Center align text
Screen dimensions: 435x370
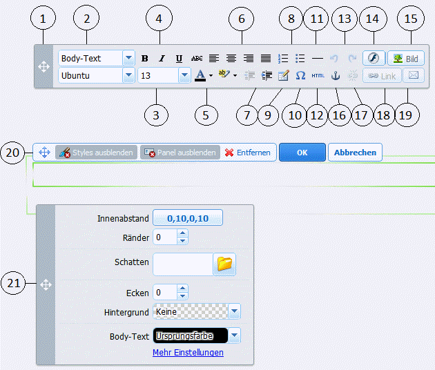pos(231,59)
